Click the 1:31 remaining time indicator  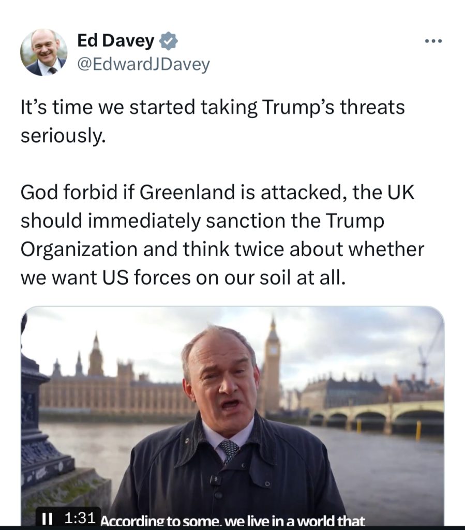pyautogui.click(x=79, y=518)
